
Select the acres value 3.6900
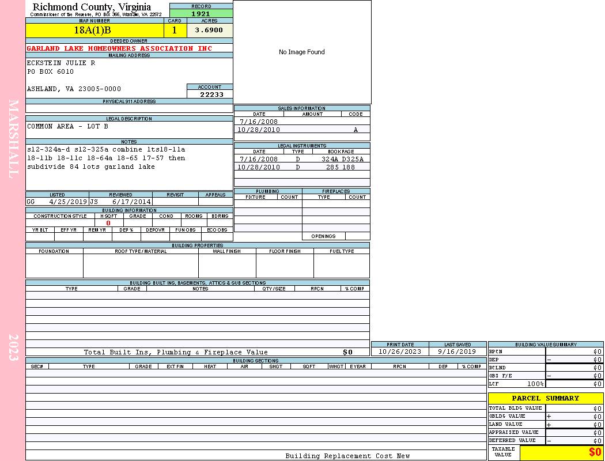point(209,31)
